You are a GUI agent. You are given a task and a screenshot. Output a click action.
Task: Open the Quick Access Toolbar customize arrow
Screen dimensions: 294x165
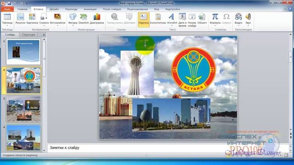point(27,3)
